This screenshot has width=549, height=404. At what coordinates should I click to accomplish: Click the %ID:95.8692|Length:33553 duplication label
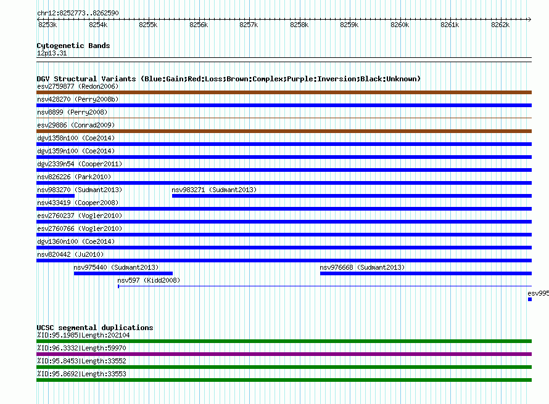[81, 374]
